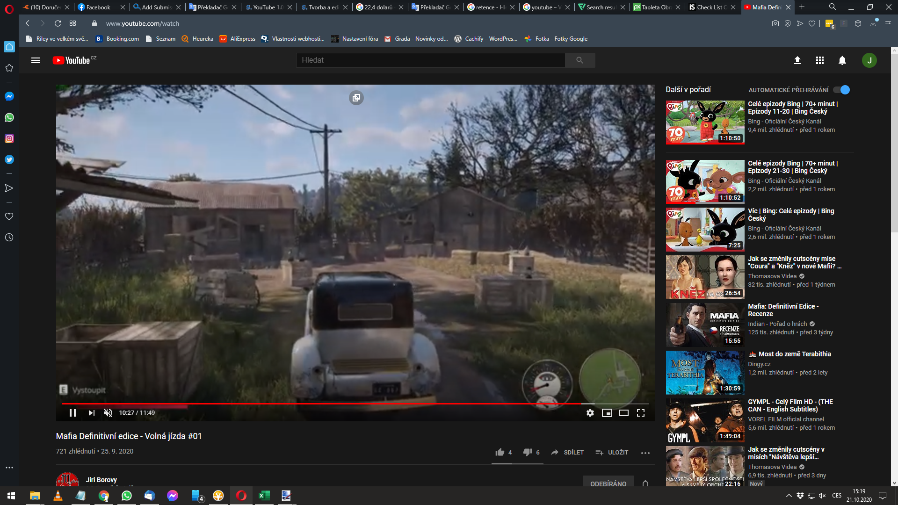898x505 pixels.
Task: Open YouTube notifications bell
Action: point(842,60)
